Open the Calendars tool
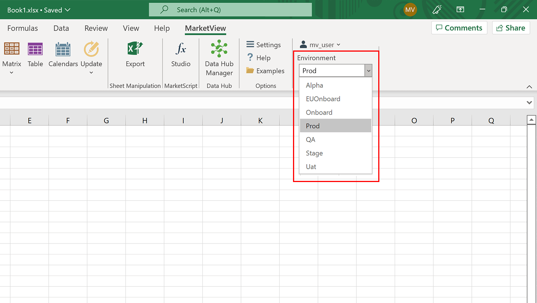The image size is (537, 303). 63,49
